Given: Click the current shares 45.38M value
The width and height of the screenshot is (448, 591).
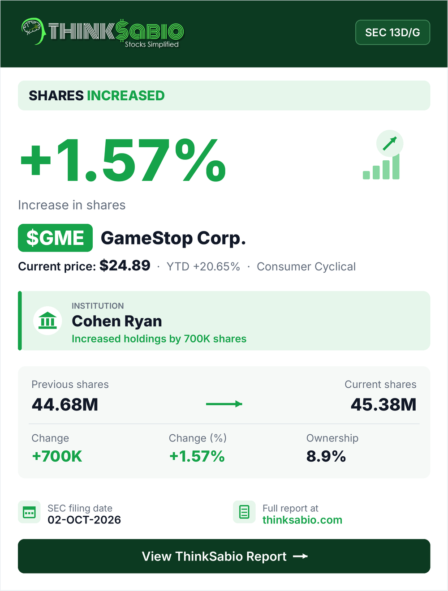Looking at the screenshot, I should (x=383, y=404).
